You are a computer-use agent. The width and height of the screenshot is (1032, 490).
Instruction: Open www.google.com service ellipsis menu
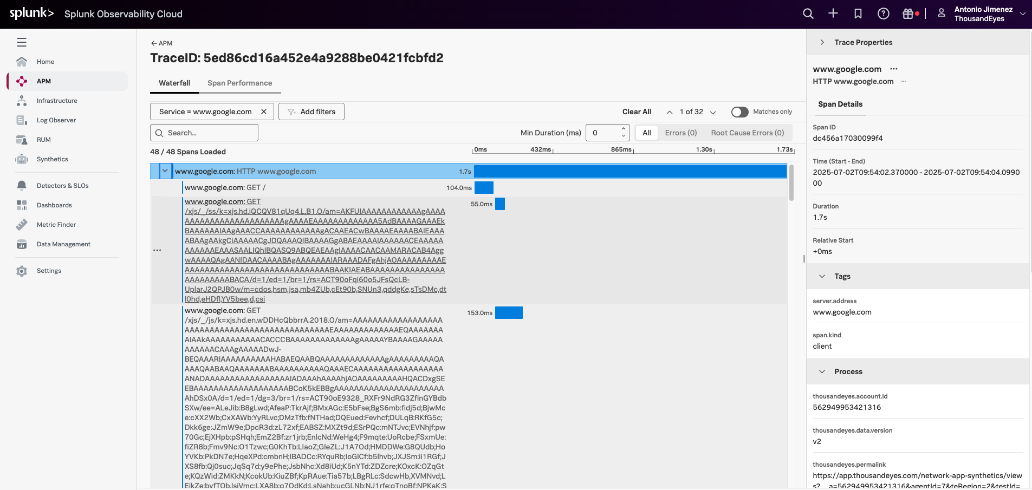(894, 69)
